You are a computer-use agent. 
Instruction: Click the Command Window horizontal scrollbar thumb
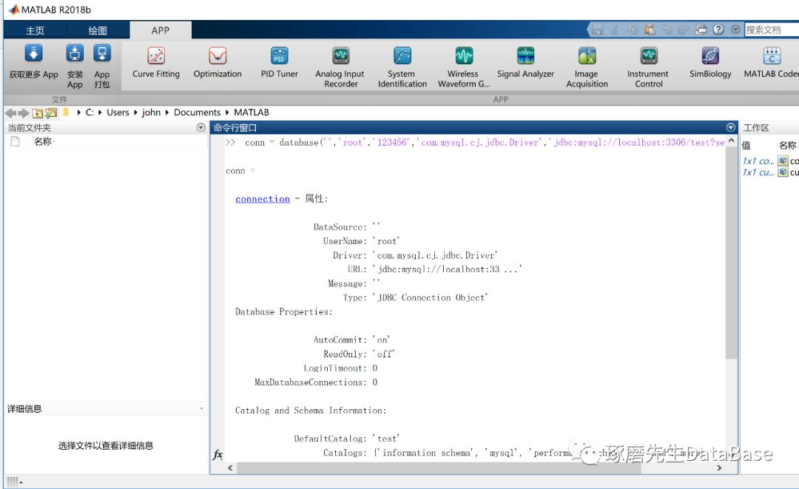click(439, 468)
